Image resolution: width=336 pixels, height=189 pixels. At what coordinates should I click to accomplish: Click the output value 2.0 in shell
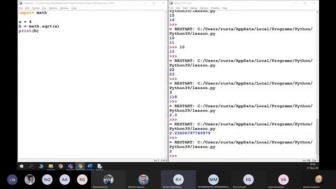click(173, 115)
